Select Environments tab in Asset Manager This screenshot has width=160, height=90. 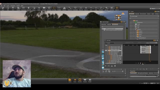115,24
